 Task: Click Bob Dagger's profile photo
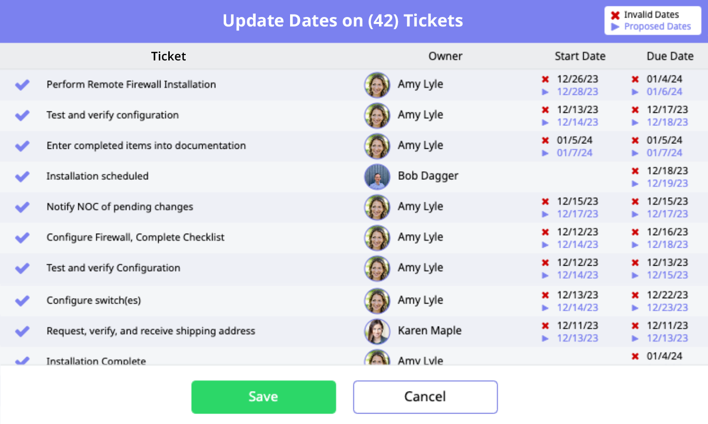click(377, 176)
